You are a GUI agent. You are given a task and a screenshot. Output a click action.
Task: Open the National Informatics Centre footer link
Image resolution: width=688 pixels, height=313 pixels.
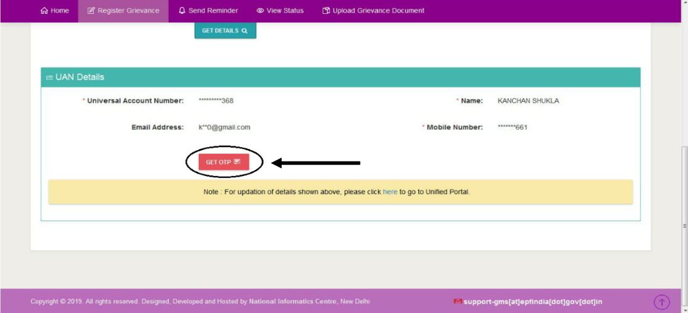tap(292, 302)
